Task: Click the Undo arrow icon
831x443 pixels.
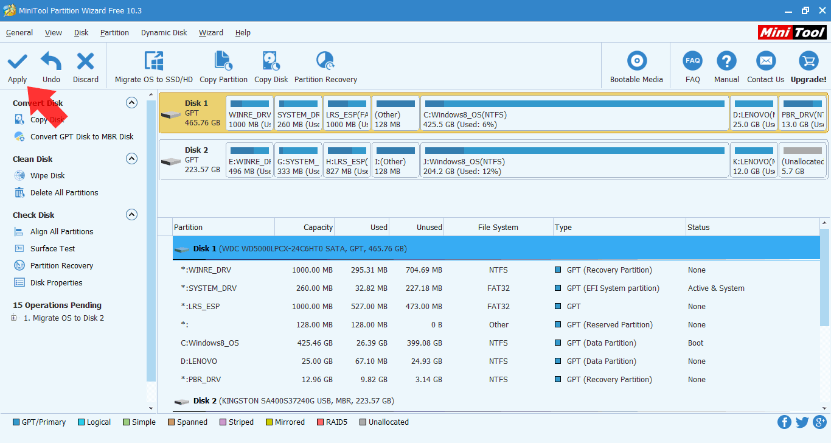Action: point(51,61)
